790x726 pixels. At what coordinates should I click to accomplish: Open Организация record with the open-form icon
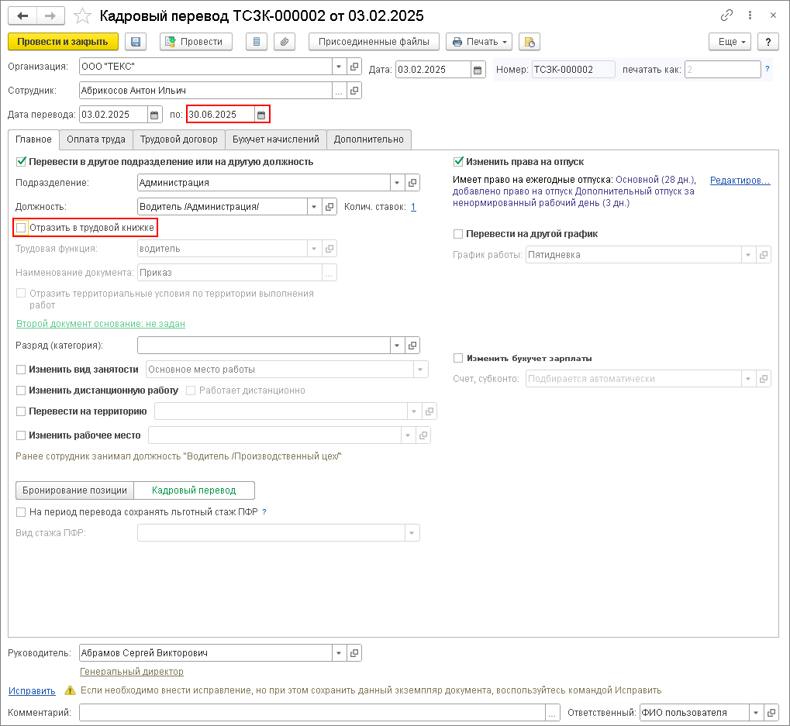point(354,67)
